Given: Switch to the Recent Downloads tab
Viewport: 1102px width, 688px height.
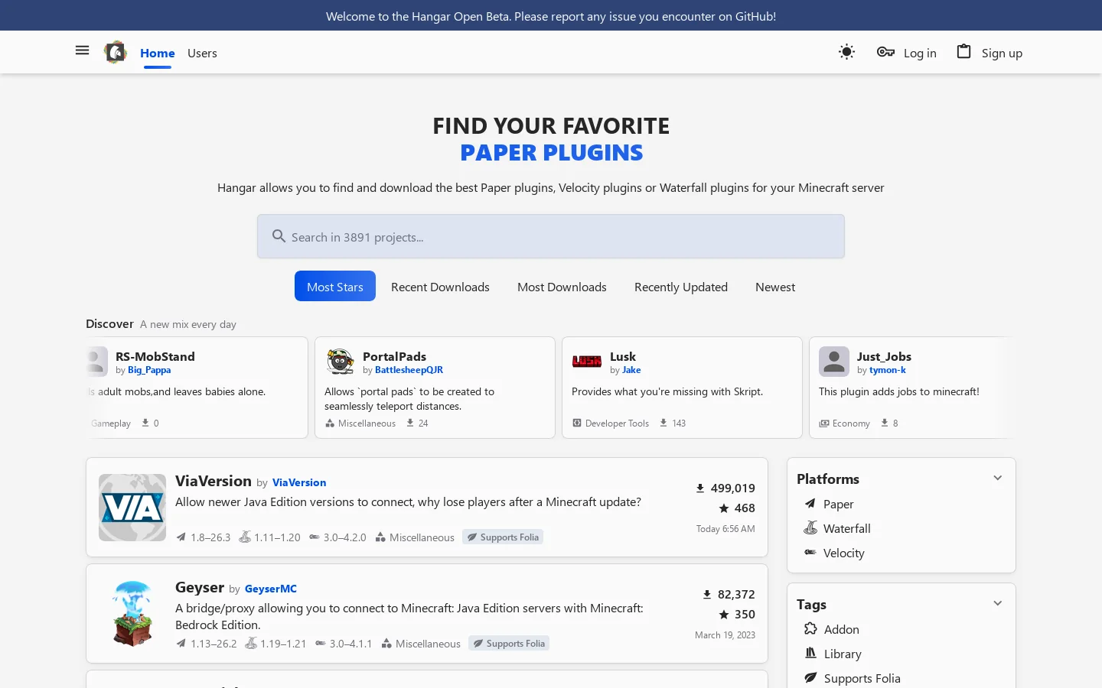Looking at the screenshot, I should [440, 286].
